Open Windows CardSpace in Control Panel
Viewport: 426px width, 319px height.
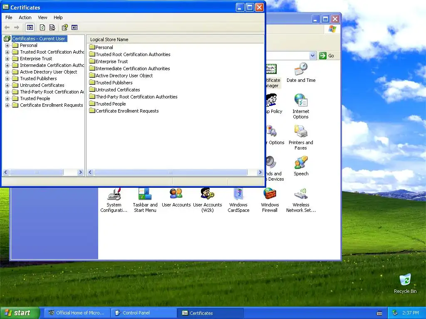pos(238,200)
